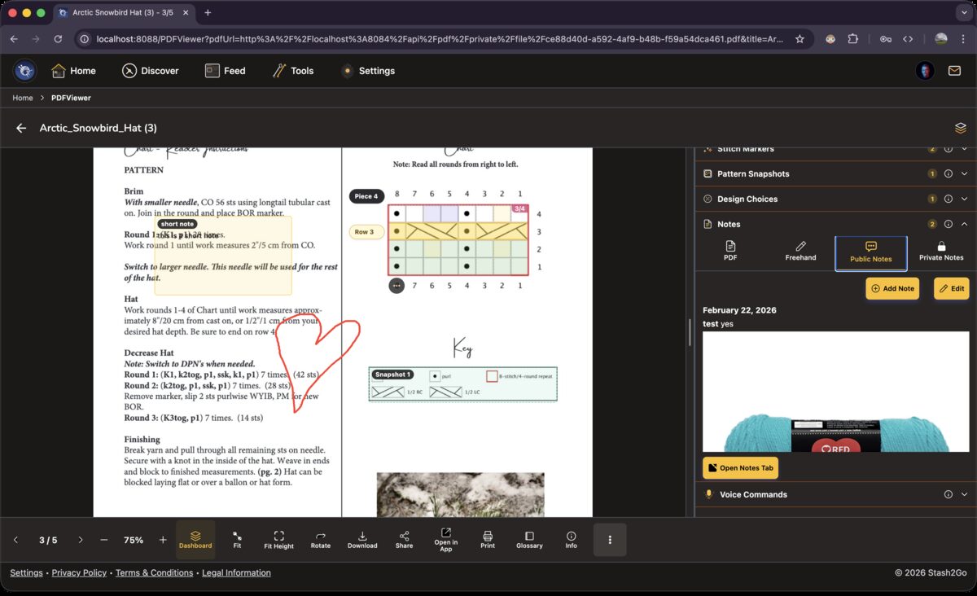
Task: Open the overflow menu in the toolbar
Action: [610, 539]
